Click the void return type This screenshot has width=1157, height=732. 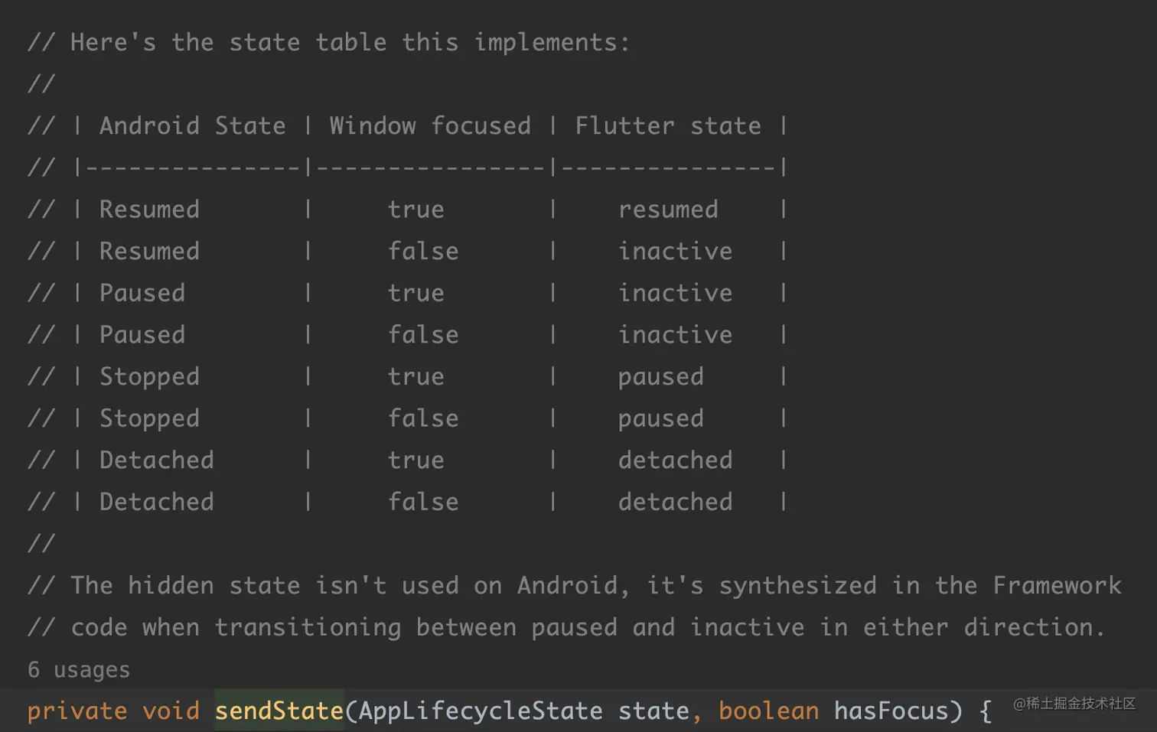171,711
